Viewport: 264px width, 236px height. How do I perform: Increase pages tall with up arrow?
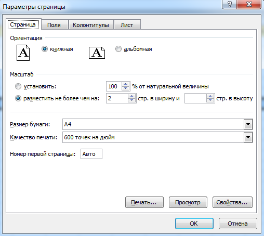tap(210, 96)
